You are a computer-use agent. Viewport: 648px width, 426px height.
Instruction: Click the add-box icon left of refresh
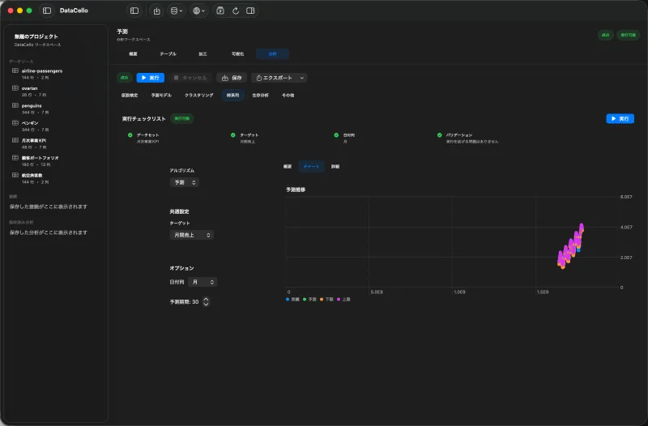(220, 11)
